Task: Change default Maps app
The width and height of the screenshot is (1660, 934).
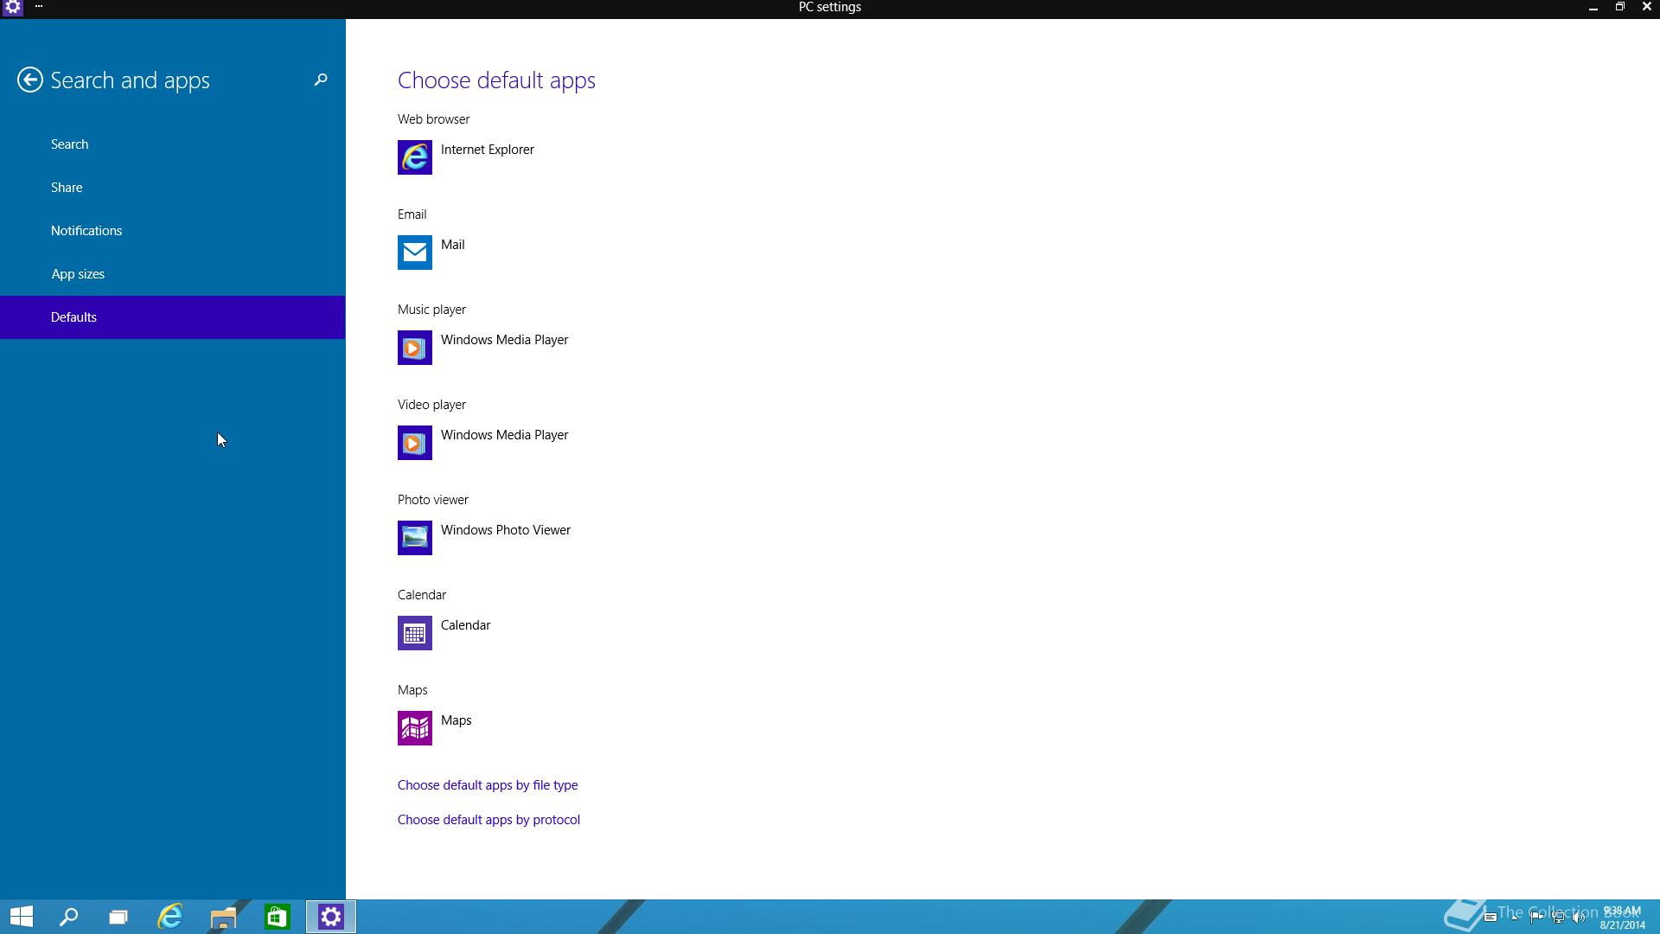Action: click(456, 720)
